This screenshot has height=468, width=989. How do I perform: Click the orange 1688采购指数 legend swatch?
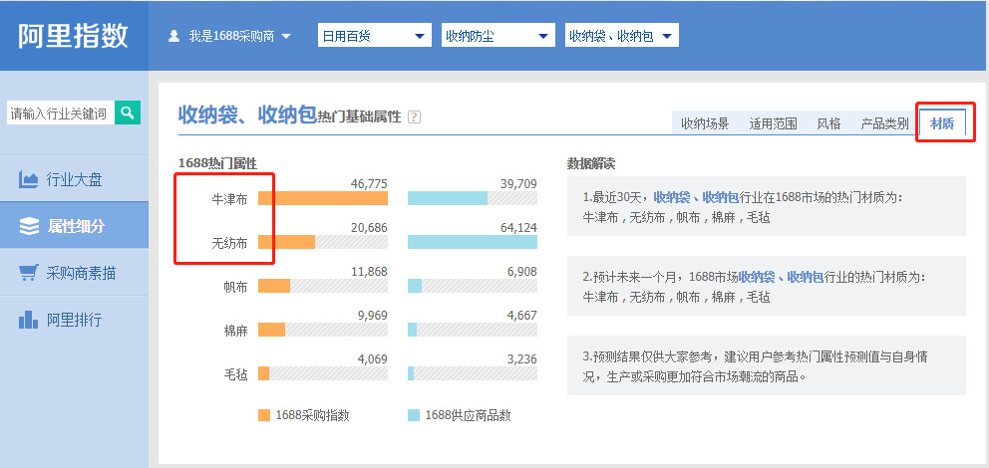click(x=264, y=415)
